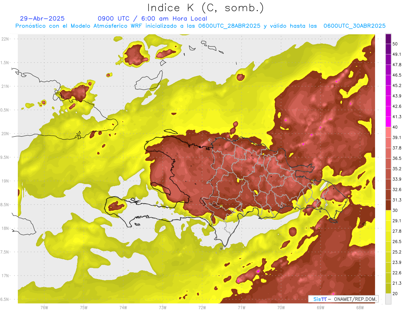
Task: Click the 'Pronóstico con el Modelo Atmósferico WRF' line
Action: pyautogui.click(x=200, y=26)
